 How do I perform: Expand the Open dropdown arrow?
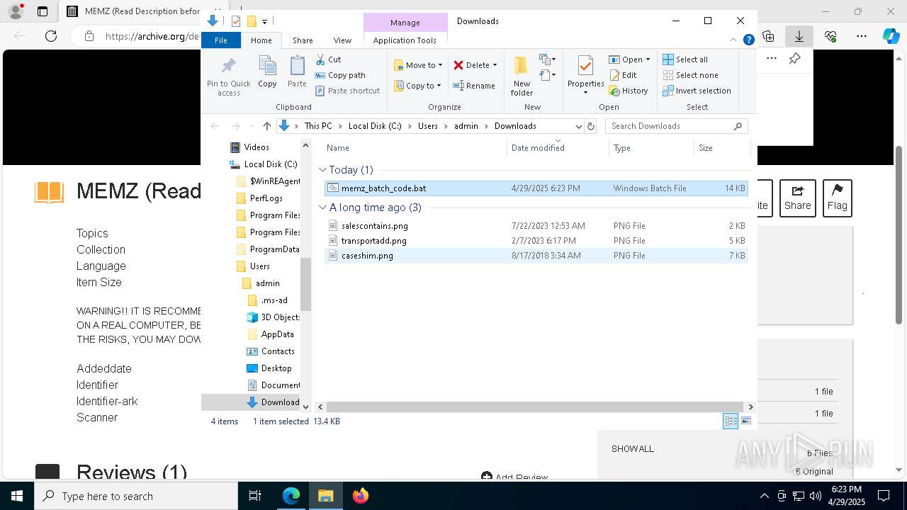pyautogui.click(x=648, y=59)
